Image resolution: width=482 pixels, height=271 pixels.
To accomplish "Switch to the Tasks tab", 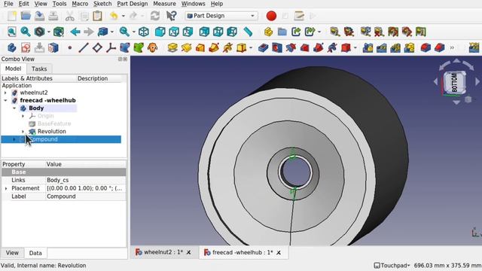I will pyautogui.click(x=39, y=69).
